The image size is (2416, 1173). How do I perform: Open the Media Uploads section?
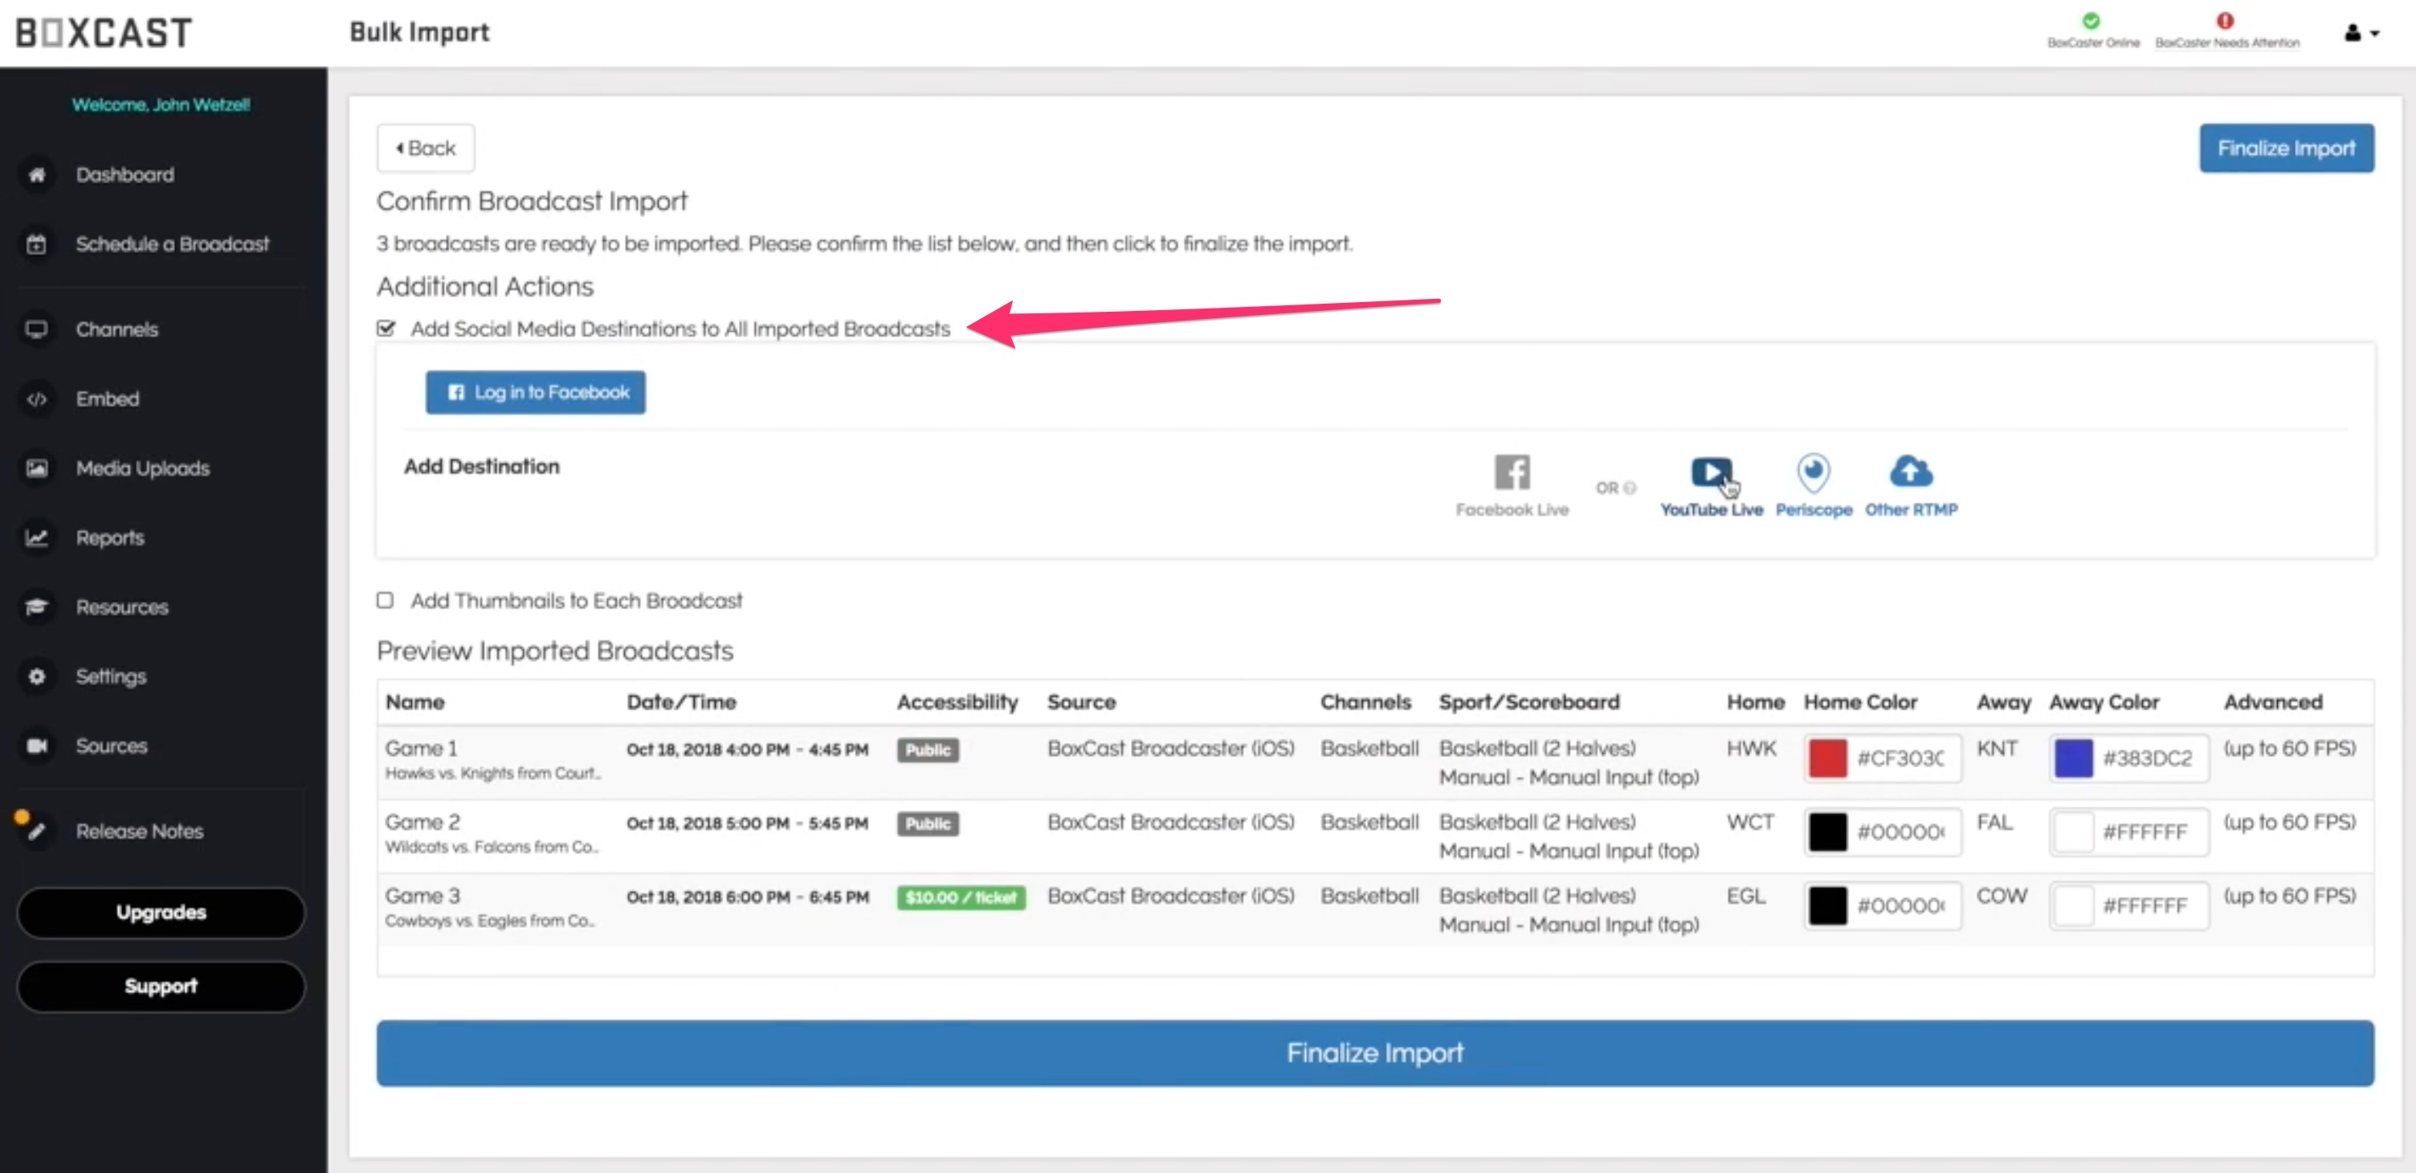coord(142,468)
